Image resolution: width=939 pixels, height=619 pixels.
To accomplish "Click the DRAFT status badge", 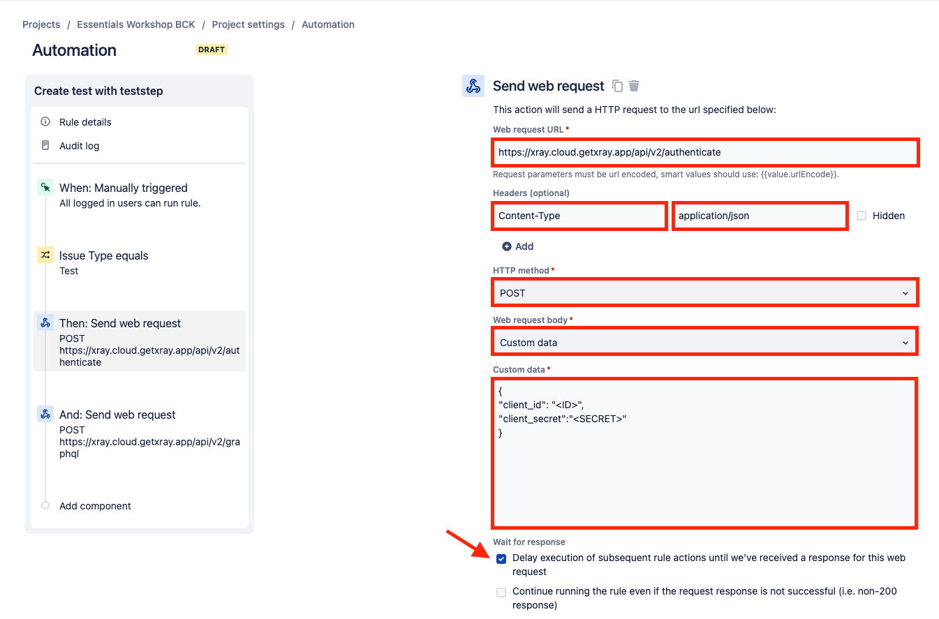I will coord(212,50).
